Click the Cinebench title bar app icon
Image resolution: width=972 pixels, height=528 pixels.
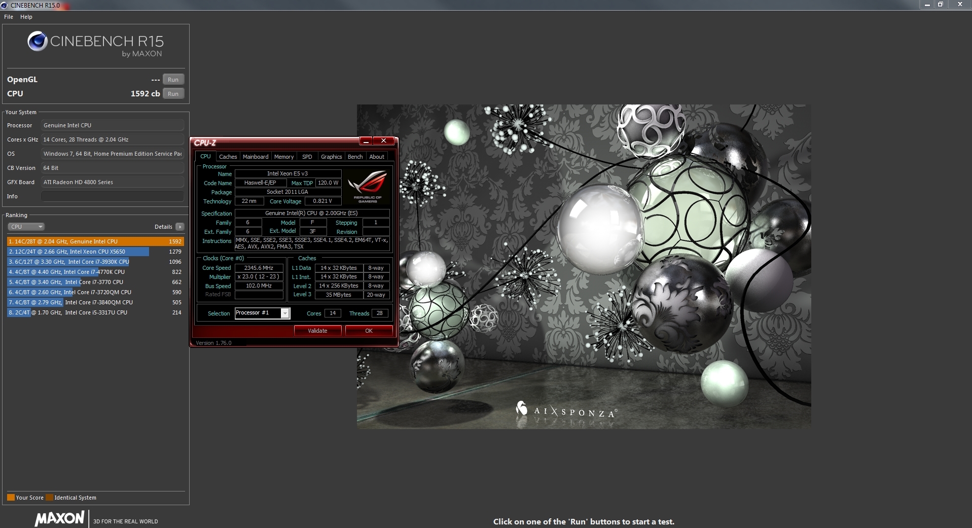(x=4, y=5)
